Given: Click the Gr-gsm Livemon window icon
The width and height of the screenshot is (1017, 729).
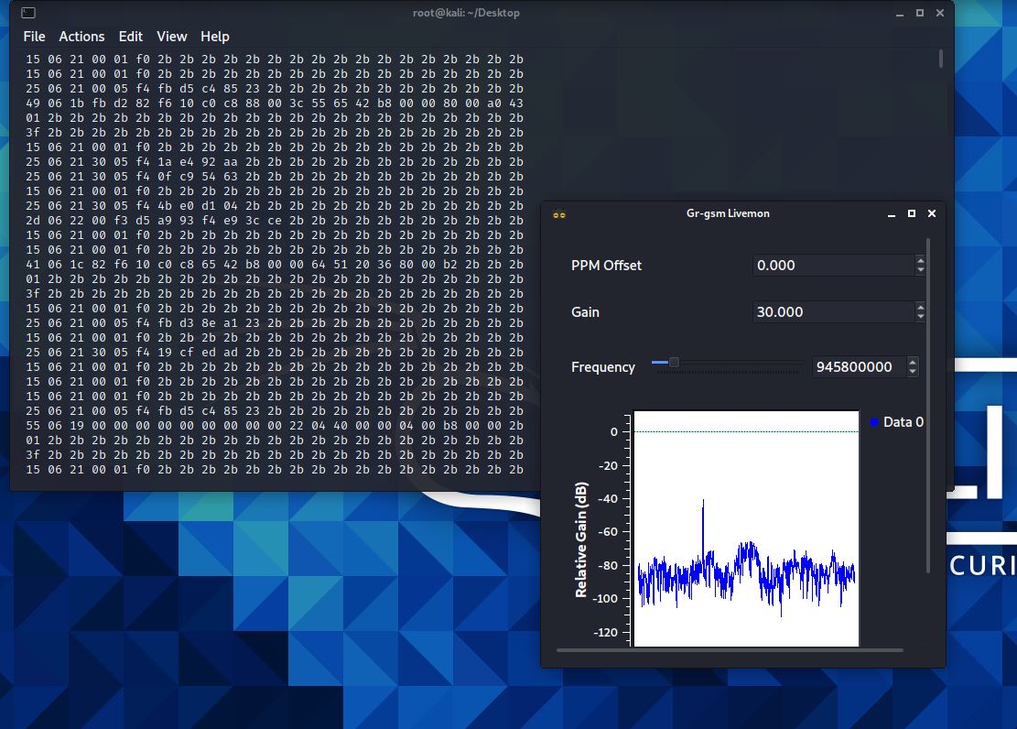Looking at the screenshot, I should pyautogui.click(x=559, y=214).
